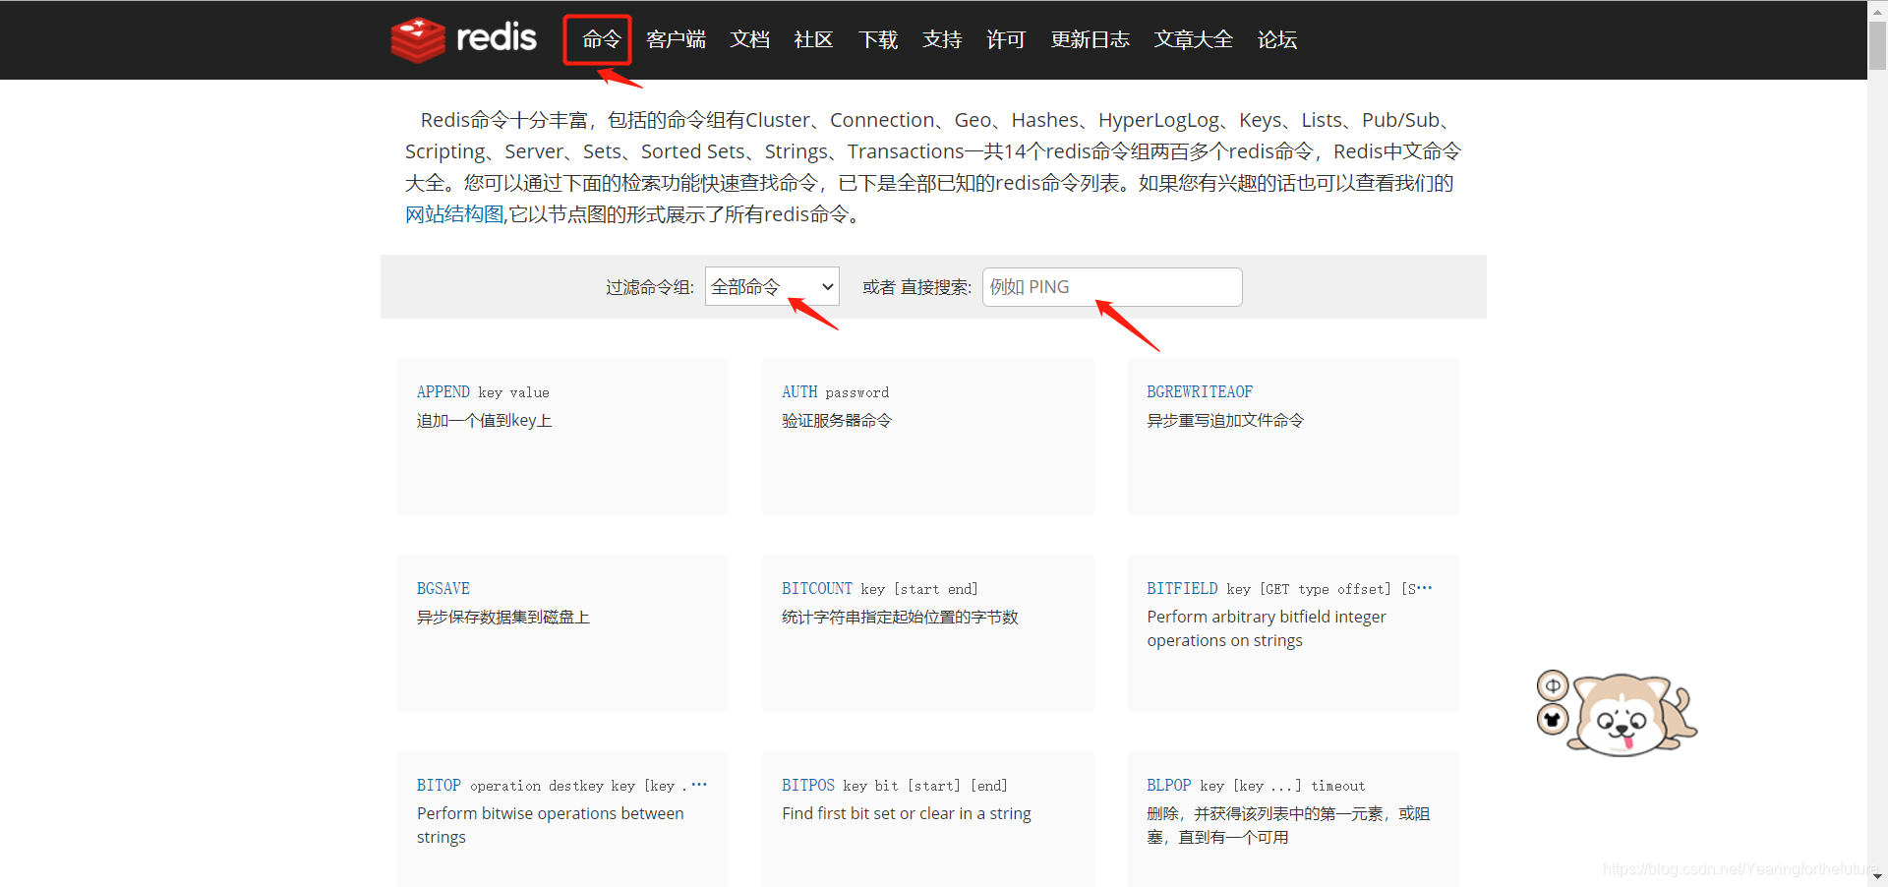1888x887 pixels.
Task: Open the 文章大全 navigation item
Action: (1193, 39)
